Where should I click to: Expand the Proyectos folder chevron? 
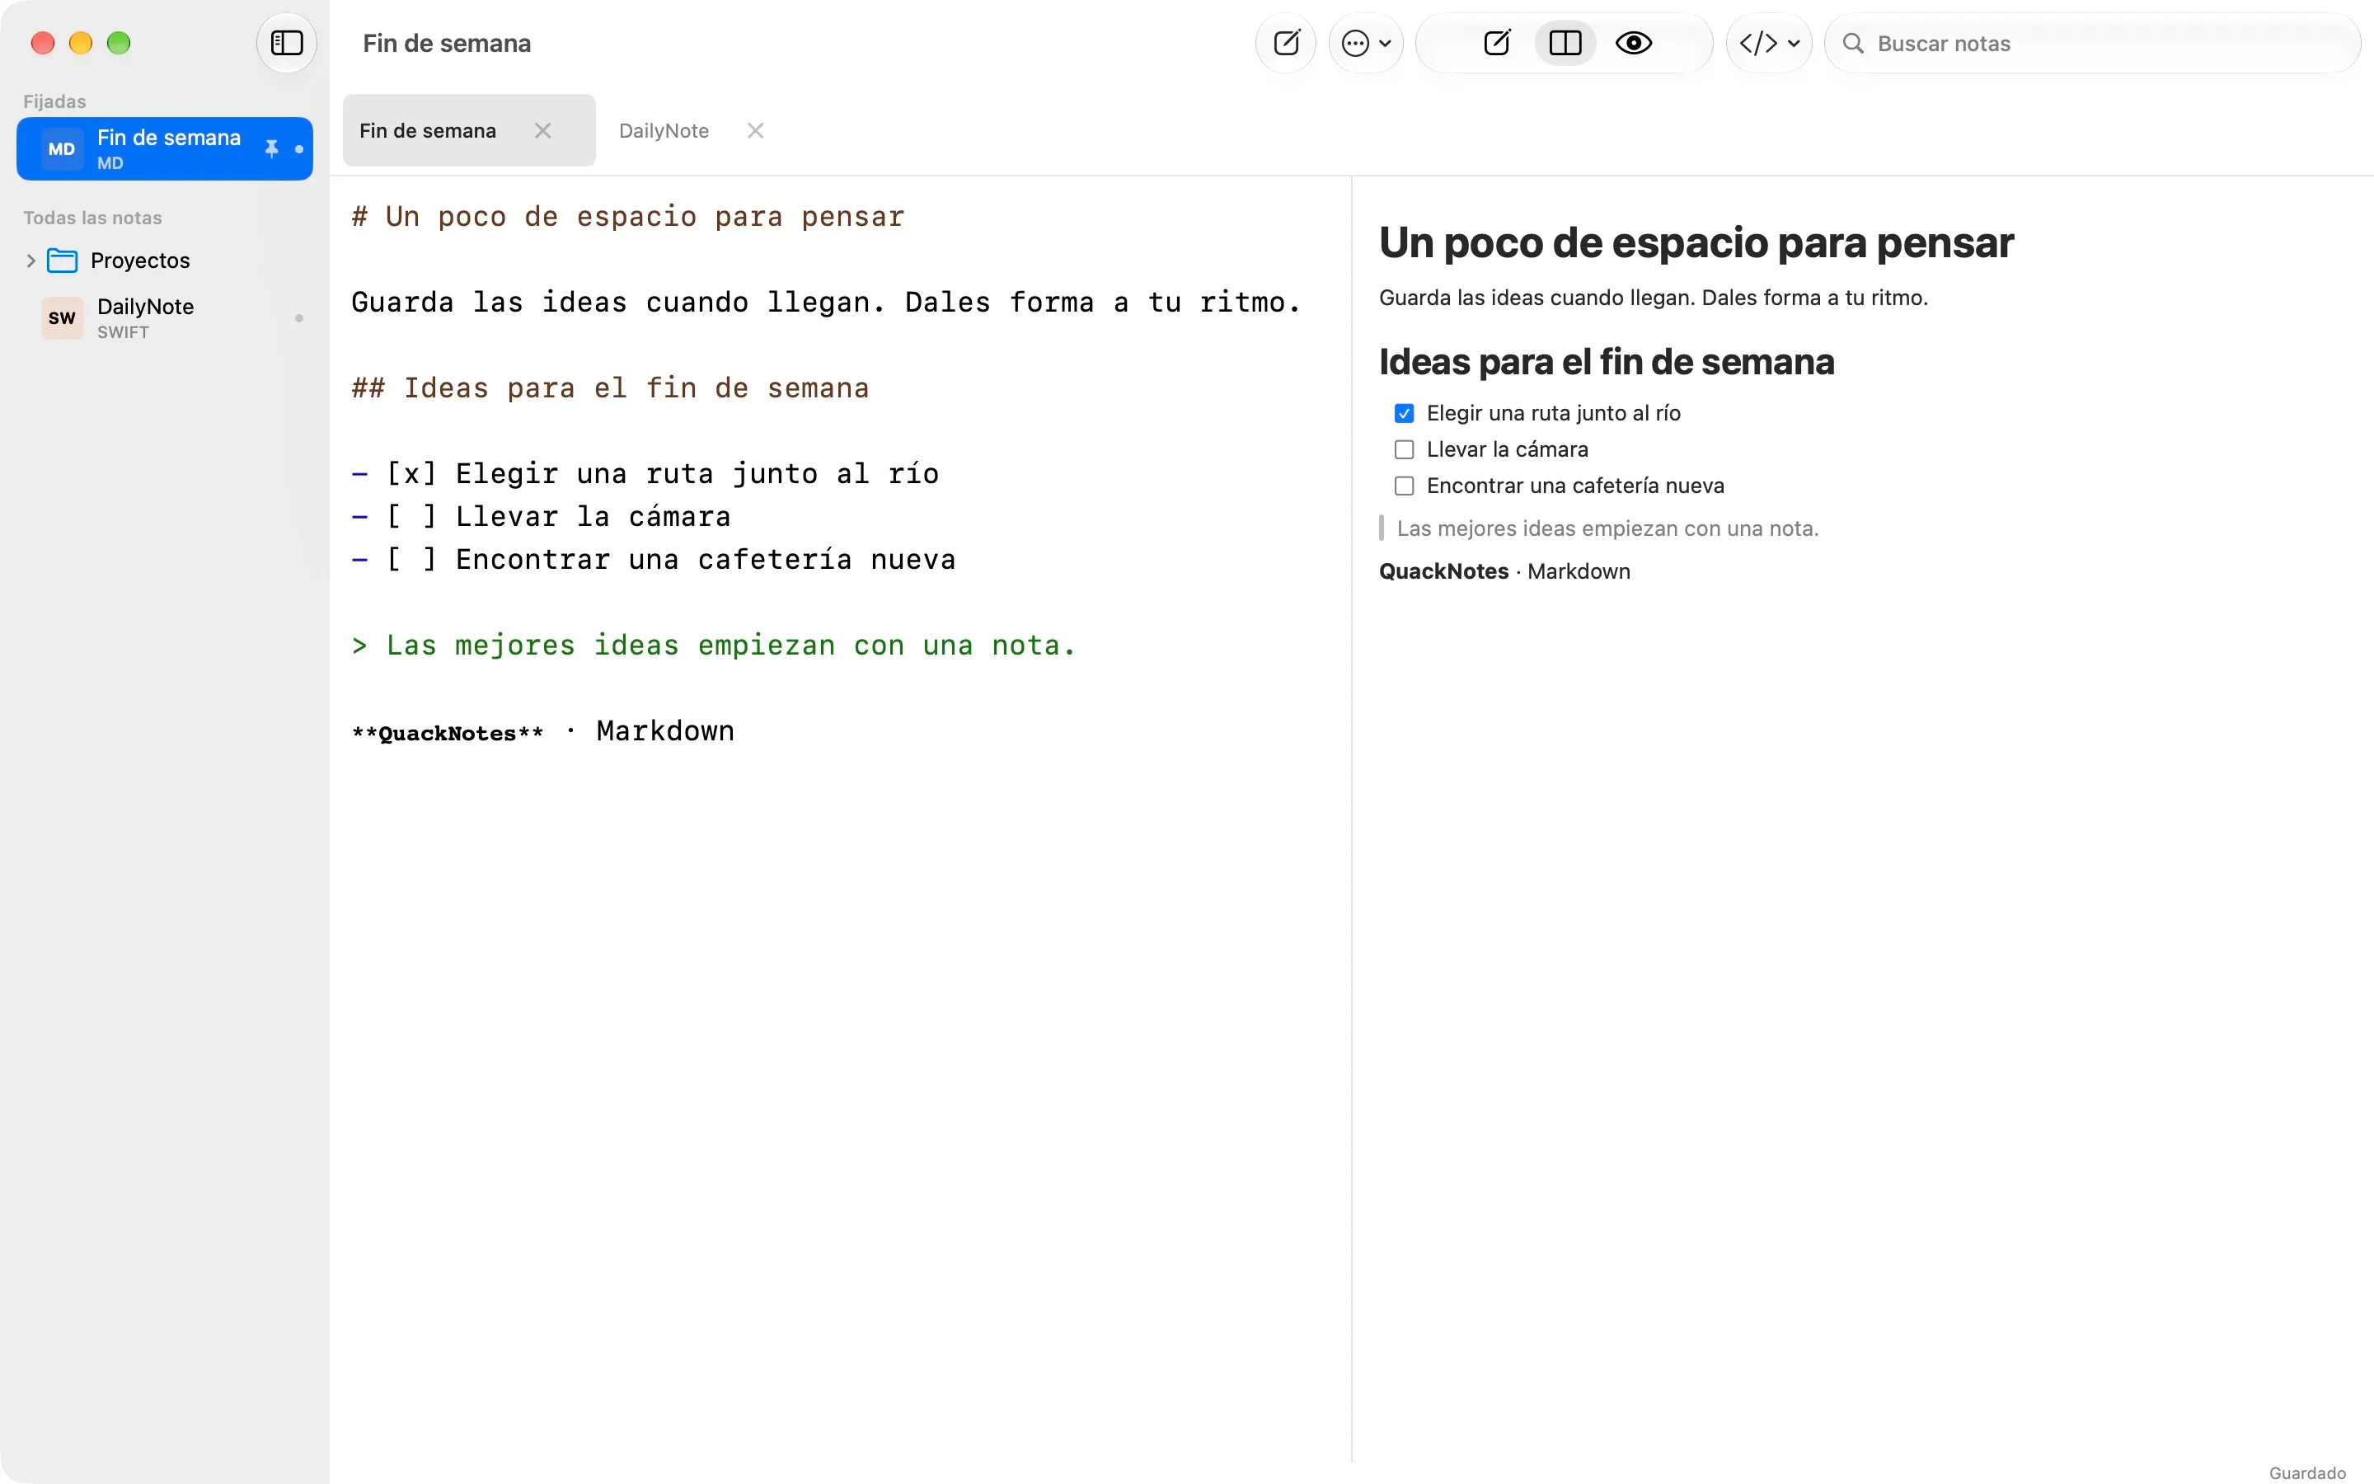(30, 260)
